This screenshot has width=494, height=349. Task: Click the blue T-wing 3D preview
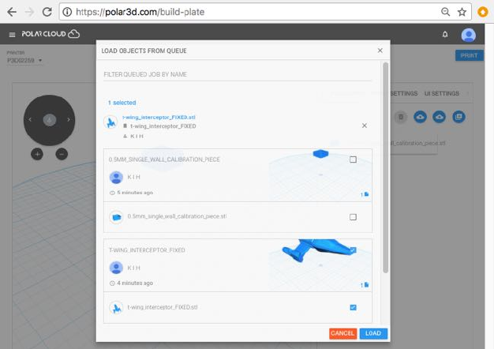[x=318, y=250]
